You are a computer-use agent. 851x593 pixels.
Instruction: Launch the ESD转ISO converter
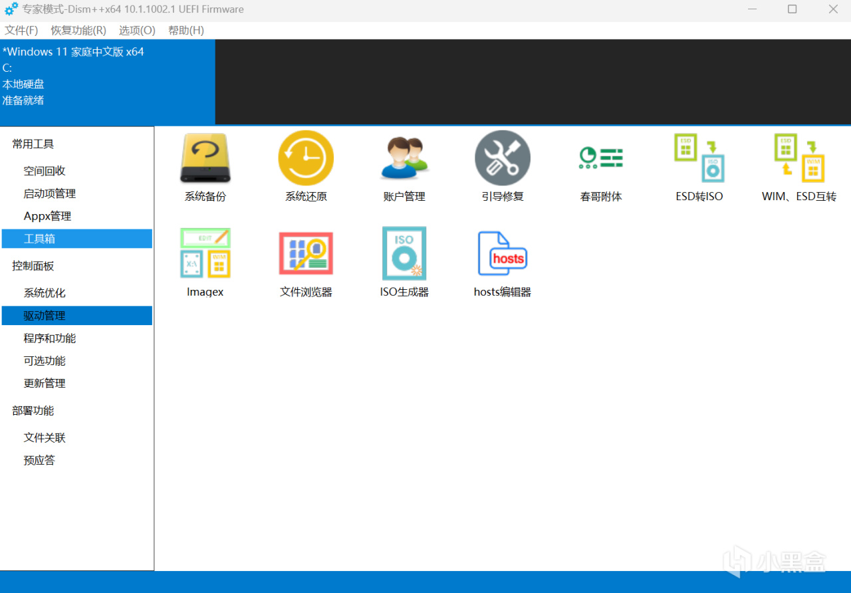tap(699, 166)
